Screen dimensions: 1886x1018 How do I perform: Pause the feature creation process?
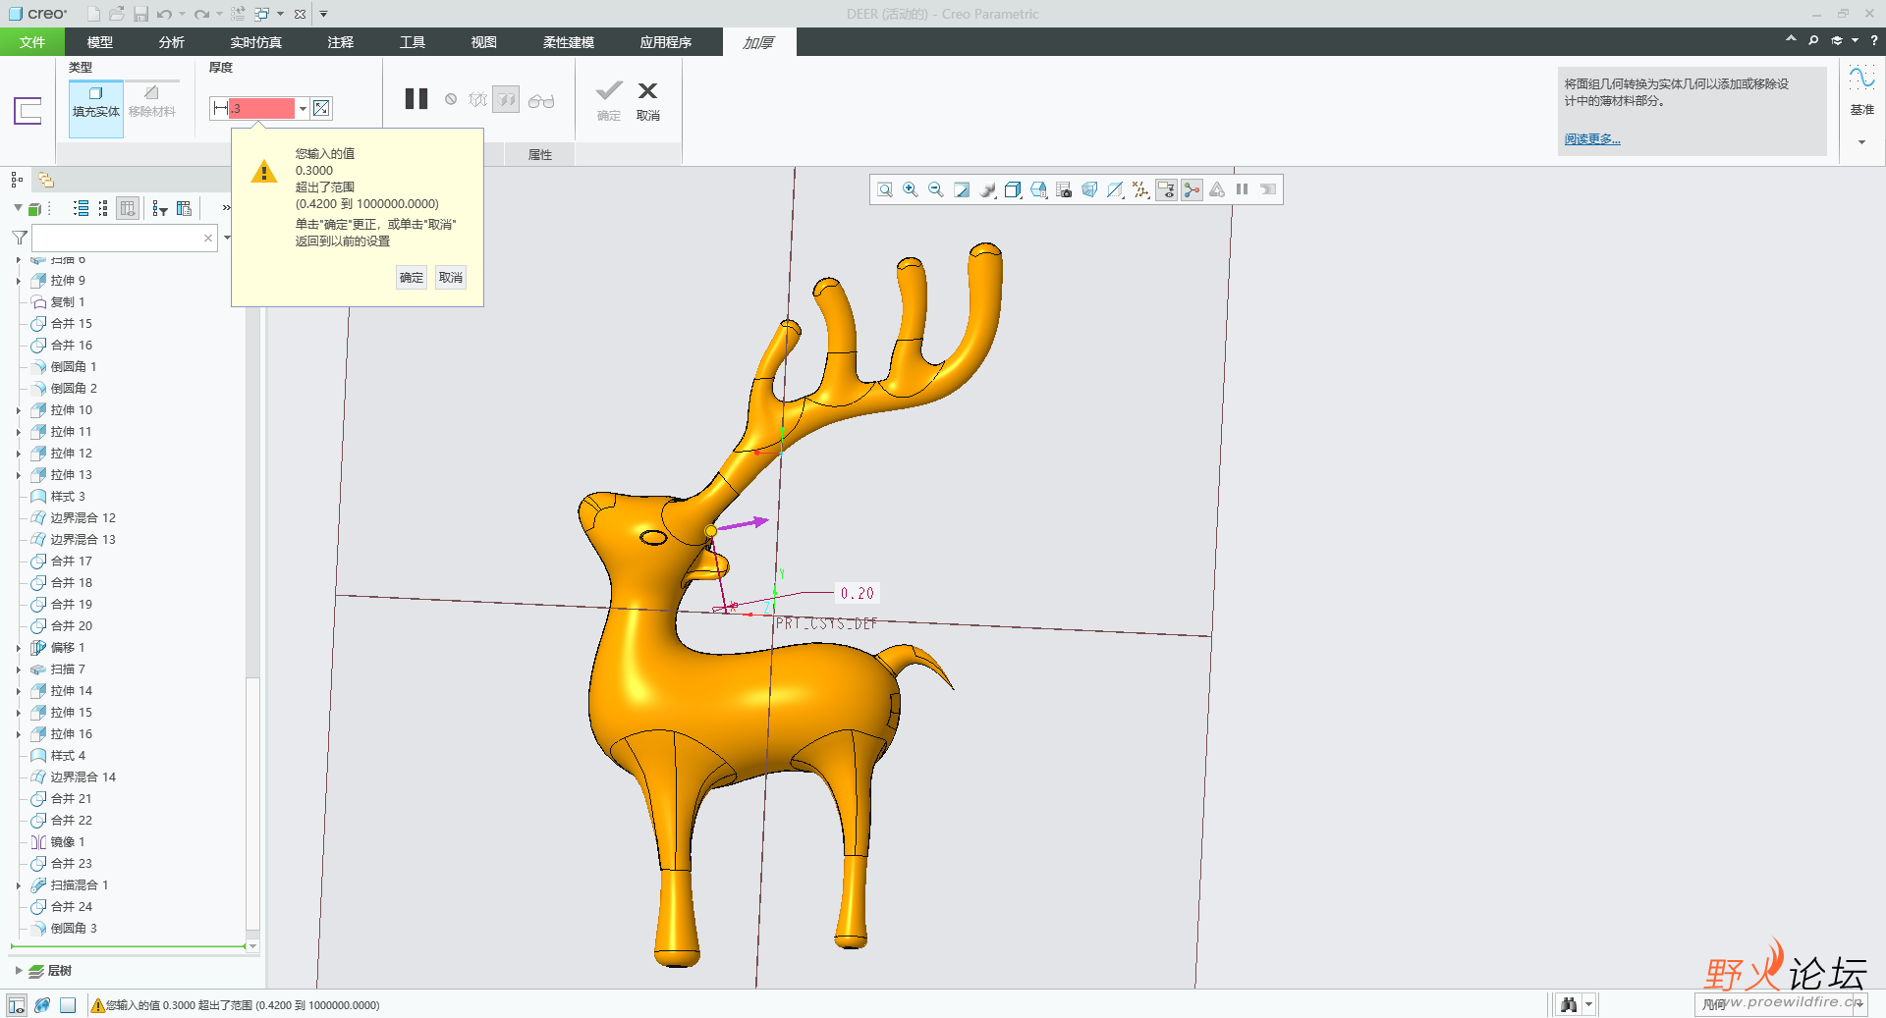tap(416, 98)
